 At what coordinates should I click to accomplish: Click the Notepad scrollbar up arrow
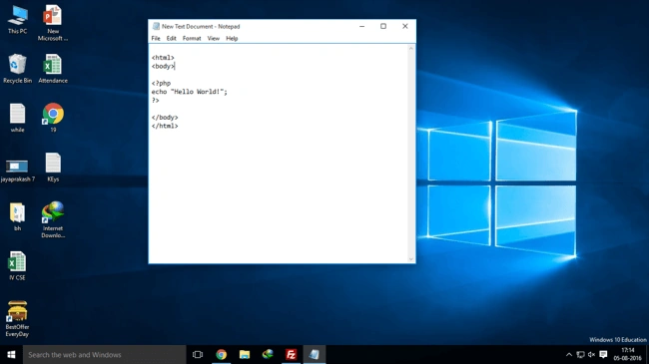pyautogui.click(x=411, y=49)
